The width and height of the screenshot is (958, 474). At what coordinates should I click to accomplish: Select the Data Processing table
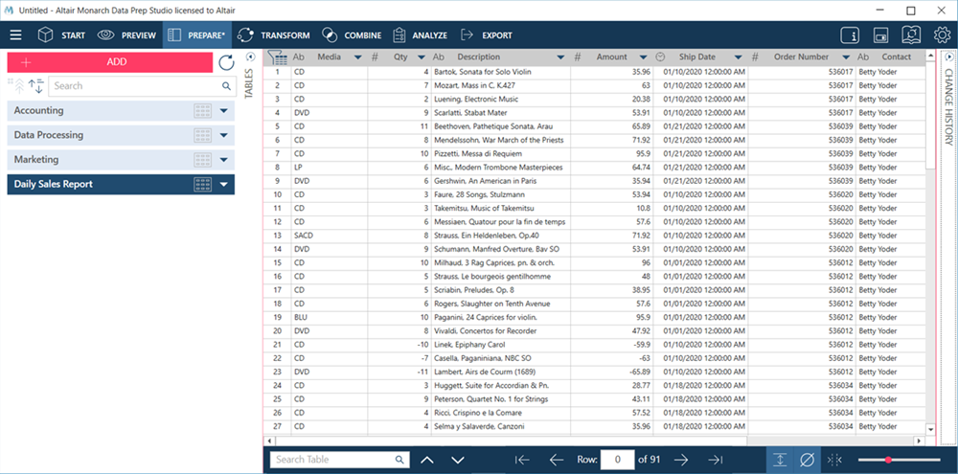[x=121, y=135]
